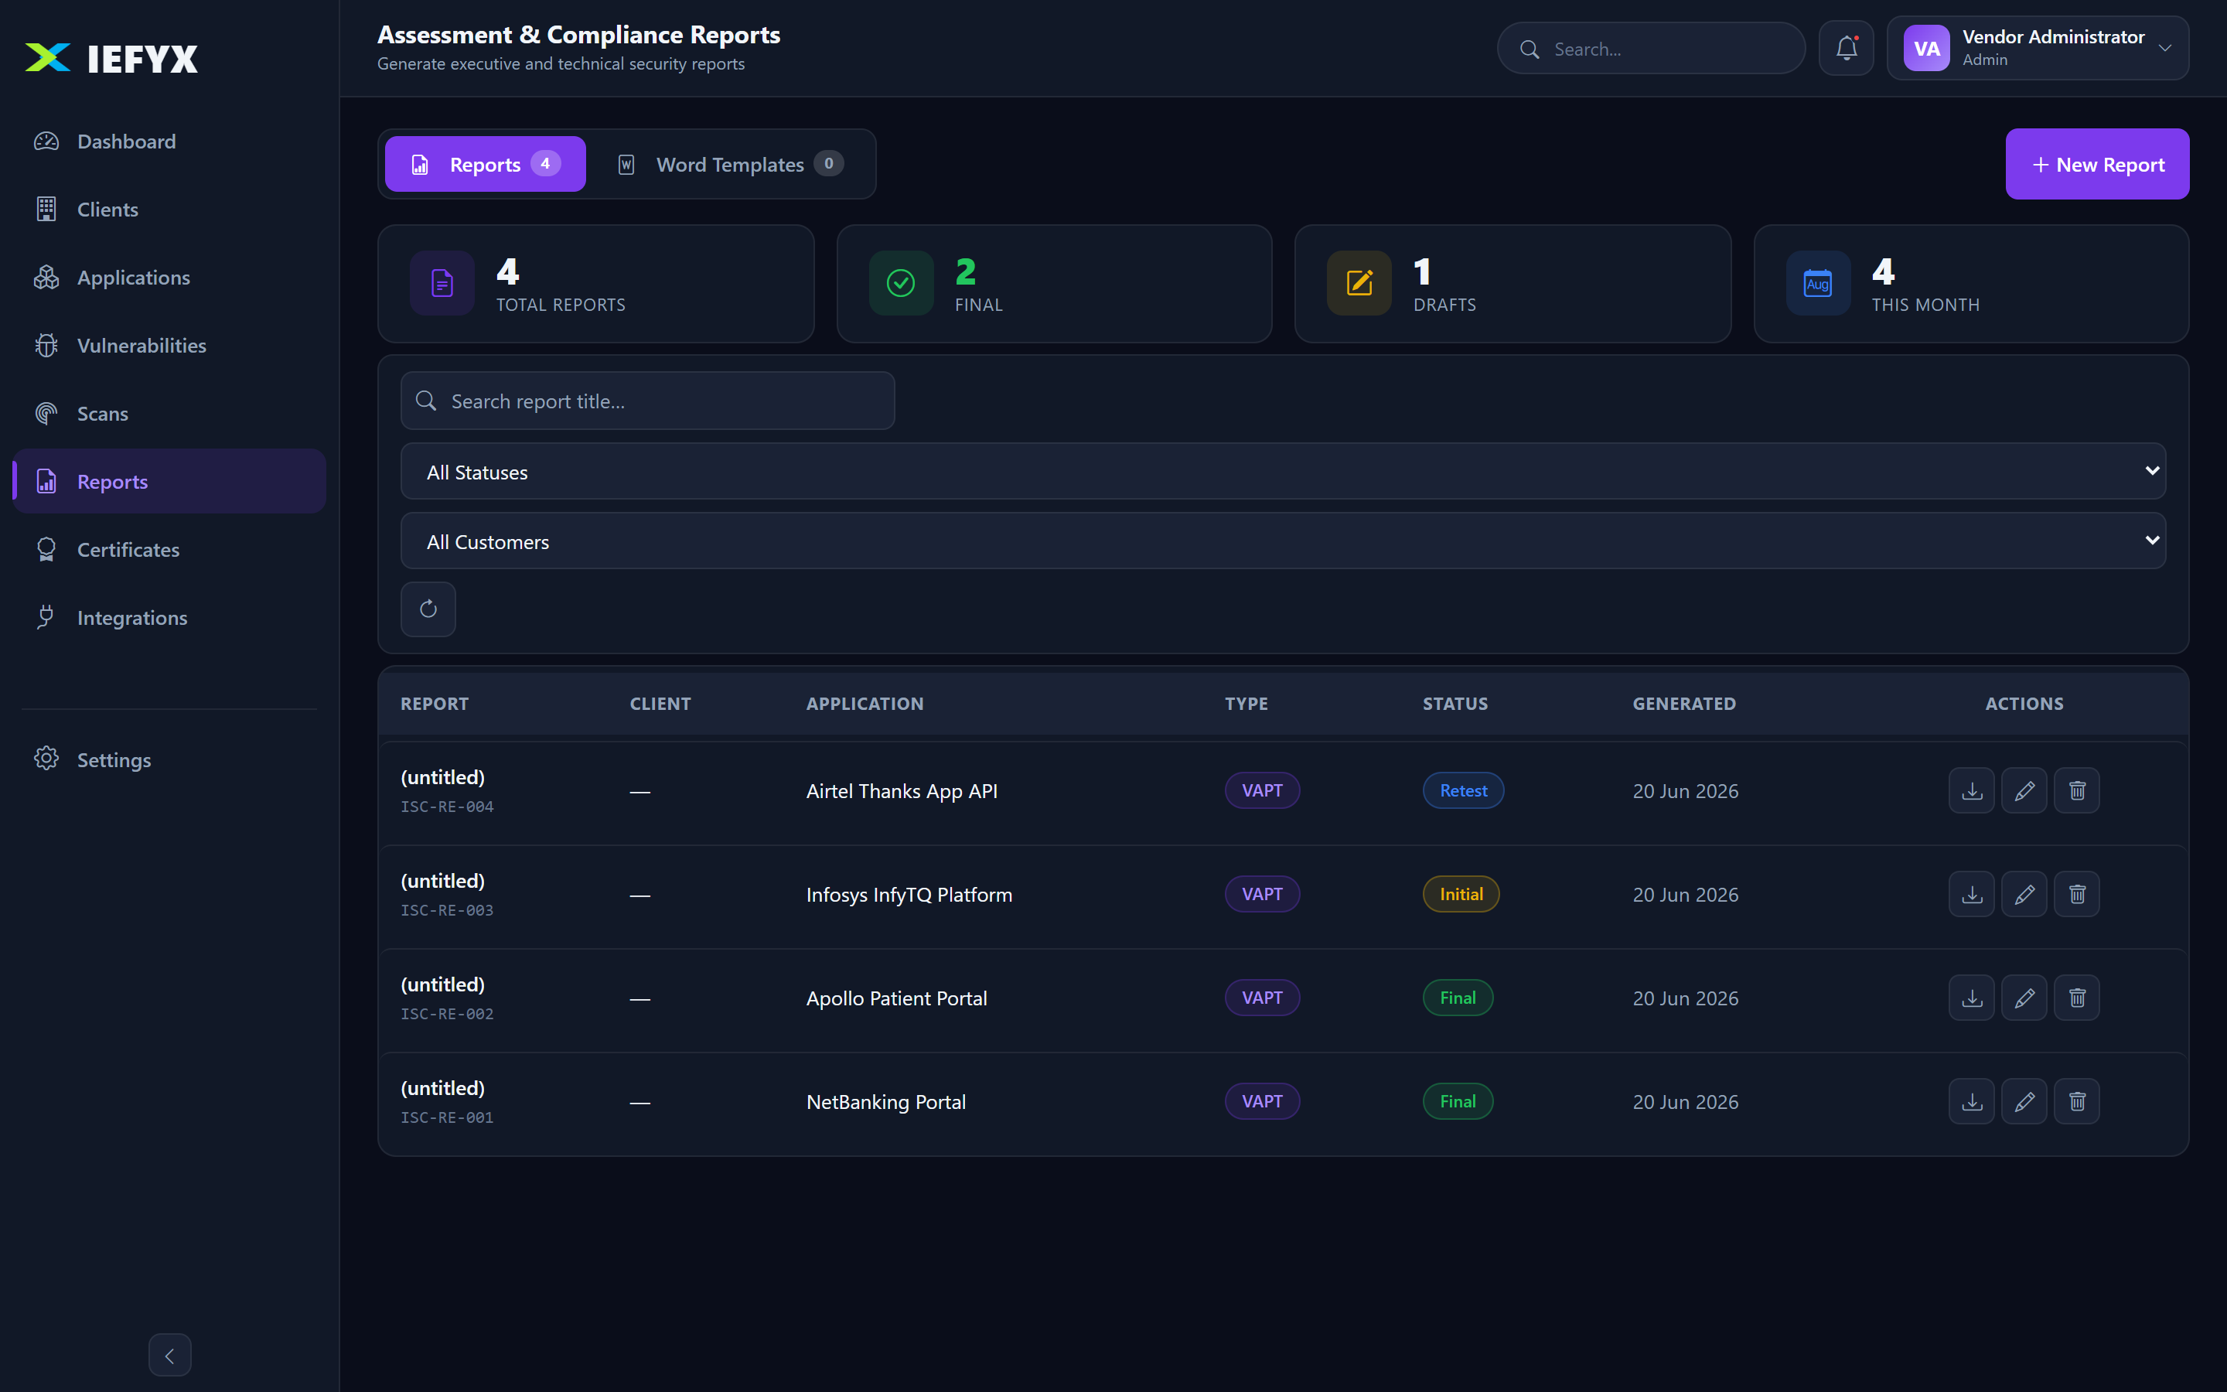
Task: Delete report ISC-RE-002
Action: [2077, 998]
